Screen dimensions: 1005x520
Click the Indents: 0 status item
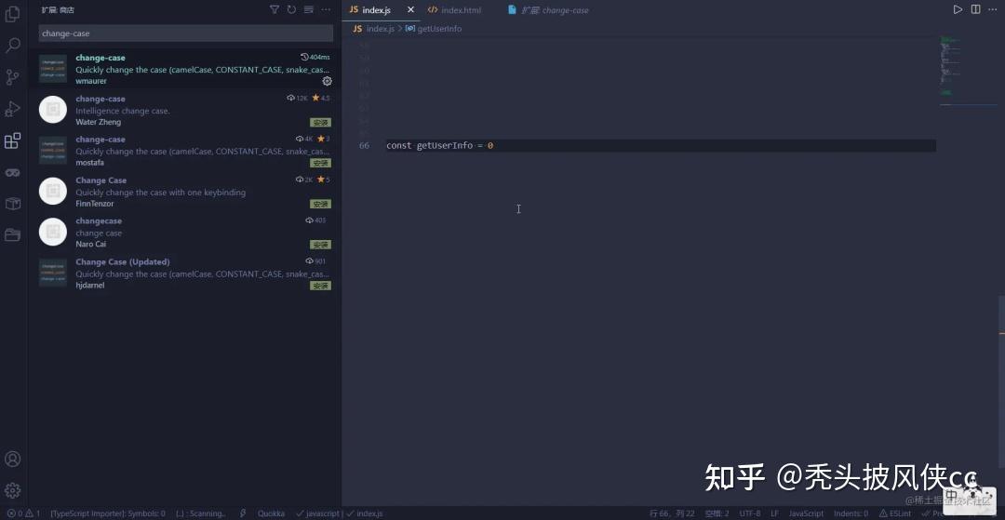[851, 513]
